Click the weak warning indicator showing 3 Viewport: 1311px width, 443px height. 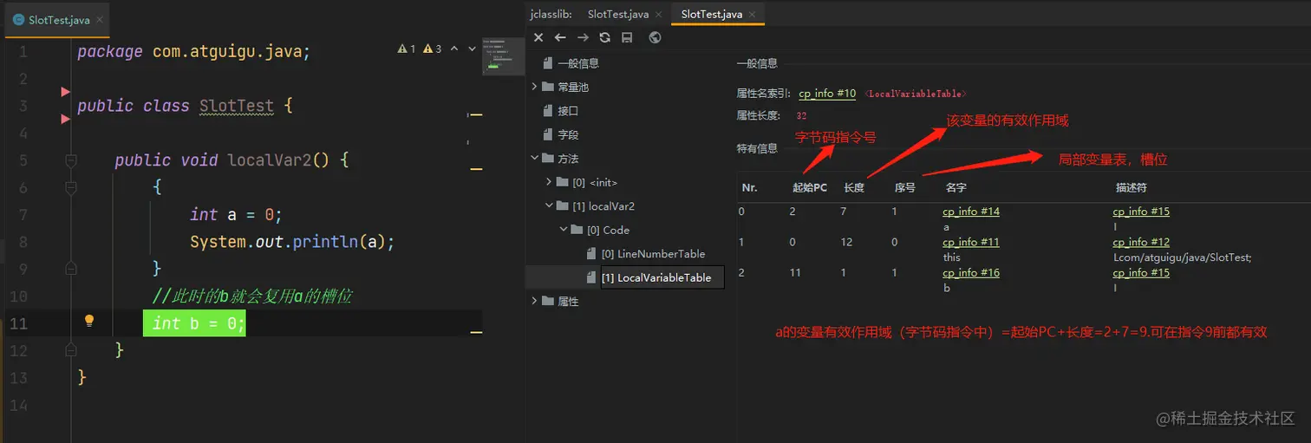433,49
